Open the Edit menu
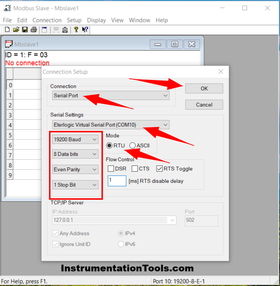The image size is (280, 286). pyautogui.click(x=22, y=20)
